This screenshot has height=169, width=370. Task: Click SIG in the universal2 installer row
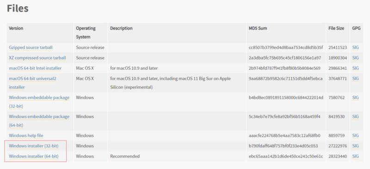tap(355, 78)
